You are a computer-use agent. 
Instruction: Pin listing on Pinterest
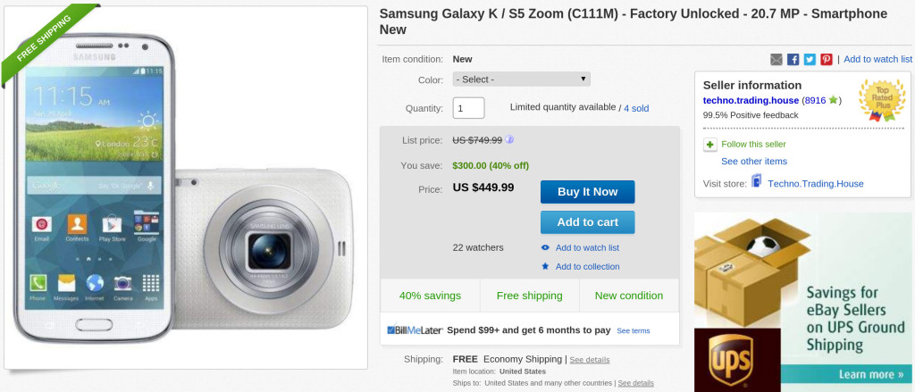[827, 59]
